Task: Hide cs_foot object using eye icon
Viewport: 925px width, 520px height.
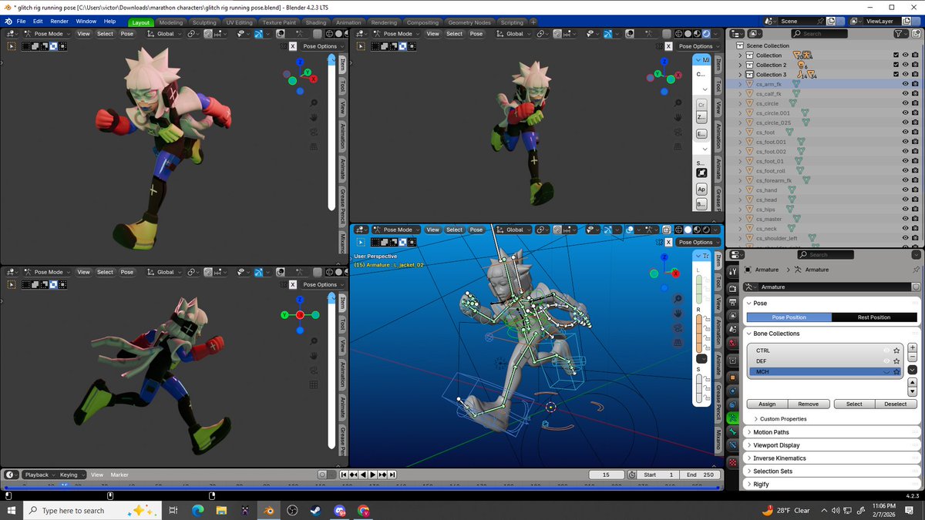Action: click(x=906, y=133)
